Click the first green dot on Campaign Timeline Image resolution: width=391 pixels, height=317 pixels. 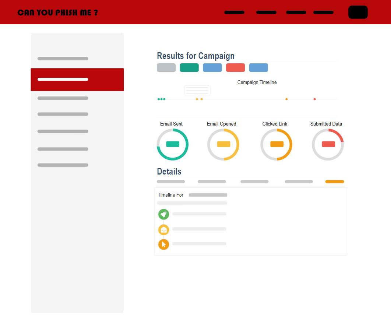(x=159, y=99)
